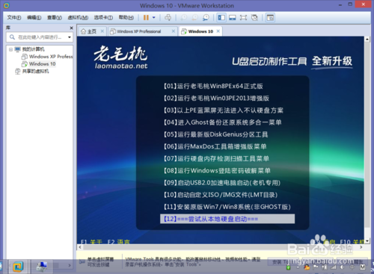The image size is (374, 274).
Task: Click the home icon on 主页 tab
Action: (x=84, y=31)
